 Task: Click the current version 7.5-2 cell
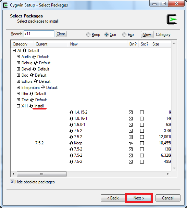tap(39, 143)
